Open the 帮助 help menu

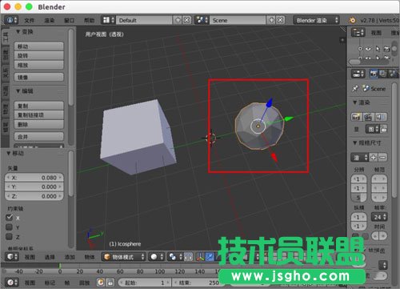tap(90, 20)
